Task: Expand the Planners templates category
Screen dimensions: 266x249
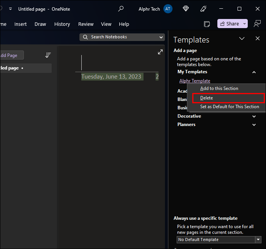Action: pyautogui.click(x=254, y=124)
